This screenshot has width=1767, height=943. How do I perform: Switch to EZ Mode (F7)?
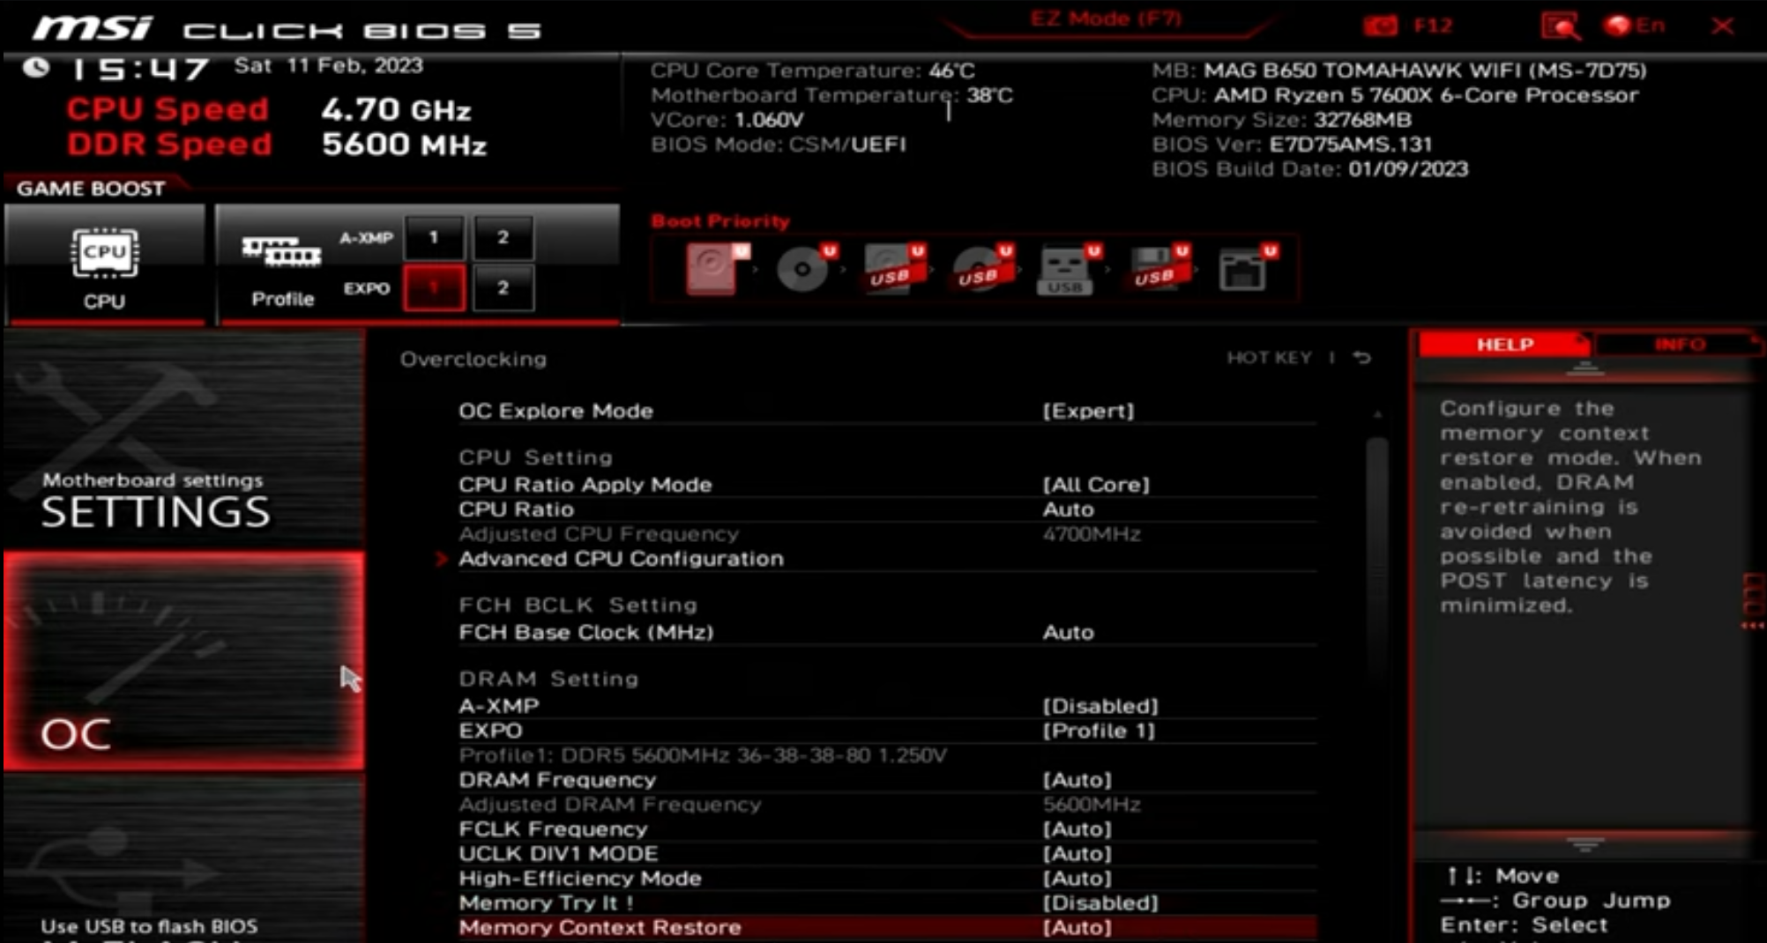tap(1106, 19)
